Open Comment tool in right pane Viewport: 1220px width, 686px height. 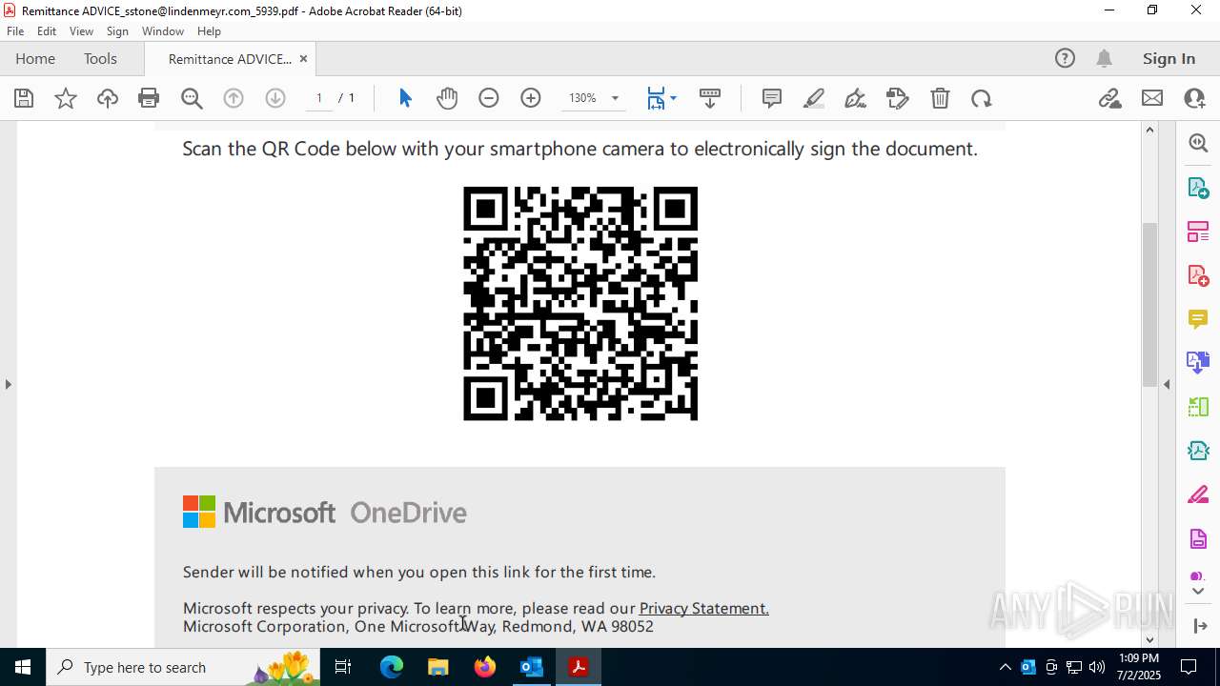pyautogui.click(x=1198, y=319)
